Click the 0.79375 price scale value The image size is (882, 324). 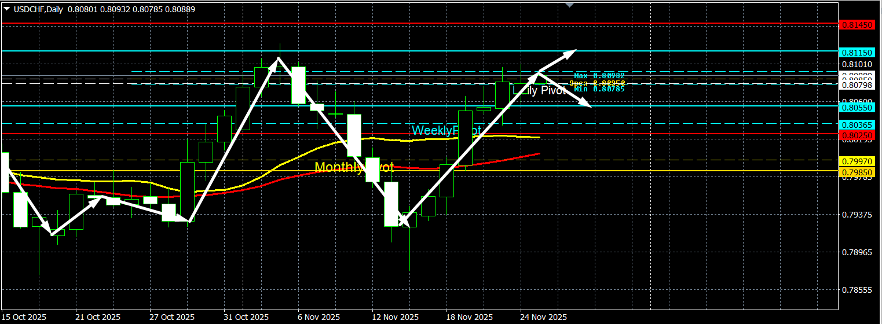pos(858,215)
